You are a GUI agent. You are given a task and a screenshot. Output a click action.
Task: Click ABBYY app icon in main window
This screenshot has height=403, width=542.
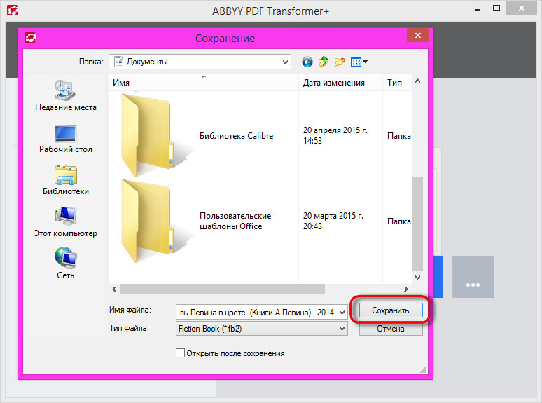(x=13, y=10)
